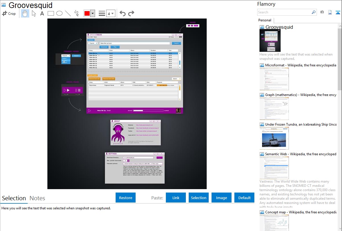Open the Selection tab
The height and width of the screenshot is (231, 342).
point(14,198)
